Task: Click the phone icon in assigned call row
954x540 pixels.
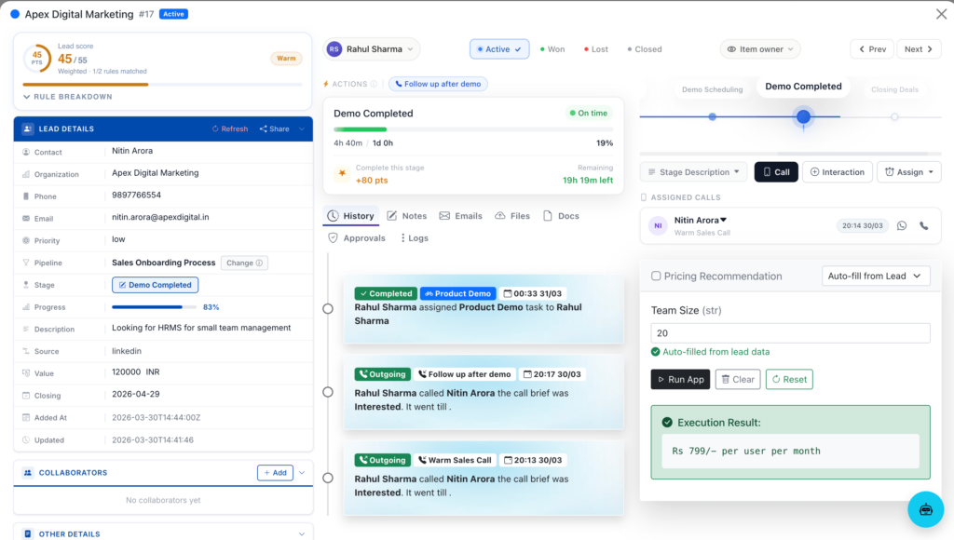Action: [x=924, y=225]
